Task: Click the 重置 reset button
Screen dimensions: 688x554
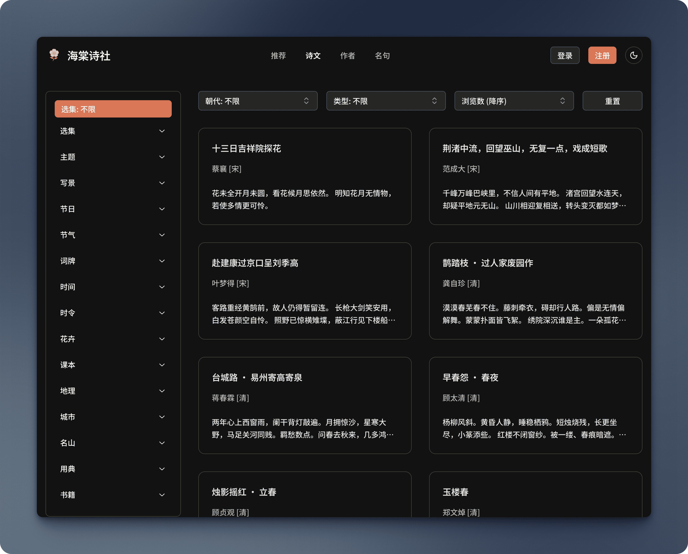Action: coord(612,101)
